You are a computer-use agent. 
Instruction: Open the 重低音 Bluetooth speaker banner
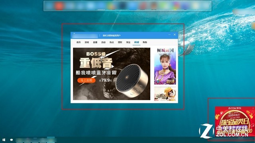112,74
